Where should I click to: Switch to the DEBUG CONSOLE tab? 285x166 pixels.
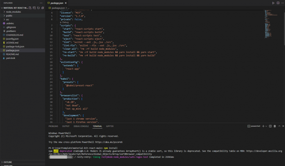[x=81, y=126]
